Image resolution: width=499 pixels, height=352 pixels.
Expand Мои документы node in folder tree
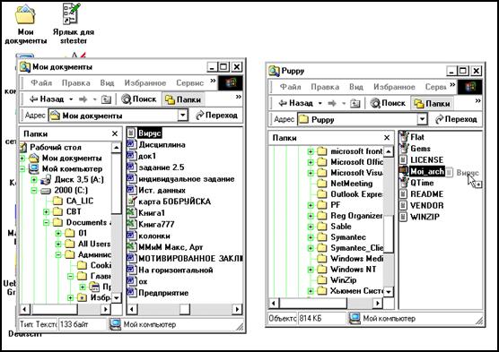pos(22,158)
